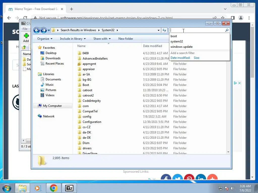258x193 pixels.
Task: Click 7-Zip up-folder arrow icon
Action: pos(24,47)
